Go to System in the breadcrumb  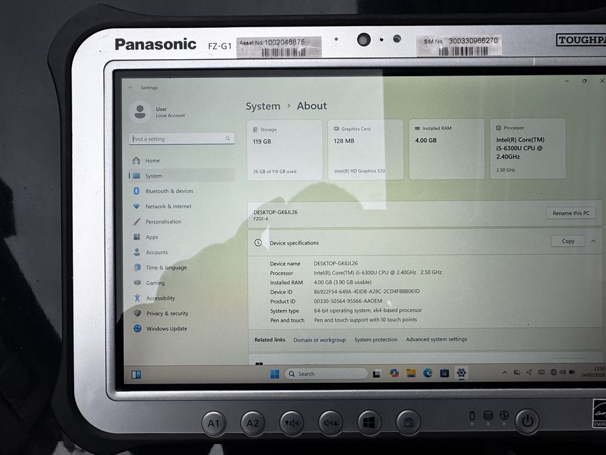263,106
